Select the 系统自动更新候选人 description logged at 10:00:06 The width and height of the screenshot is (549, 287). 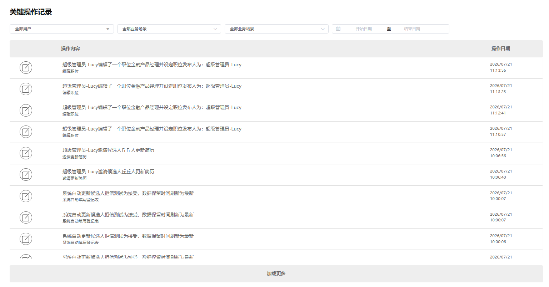pyautogui.click(x=128, y=236)
